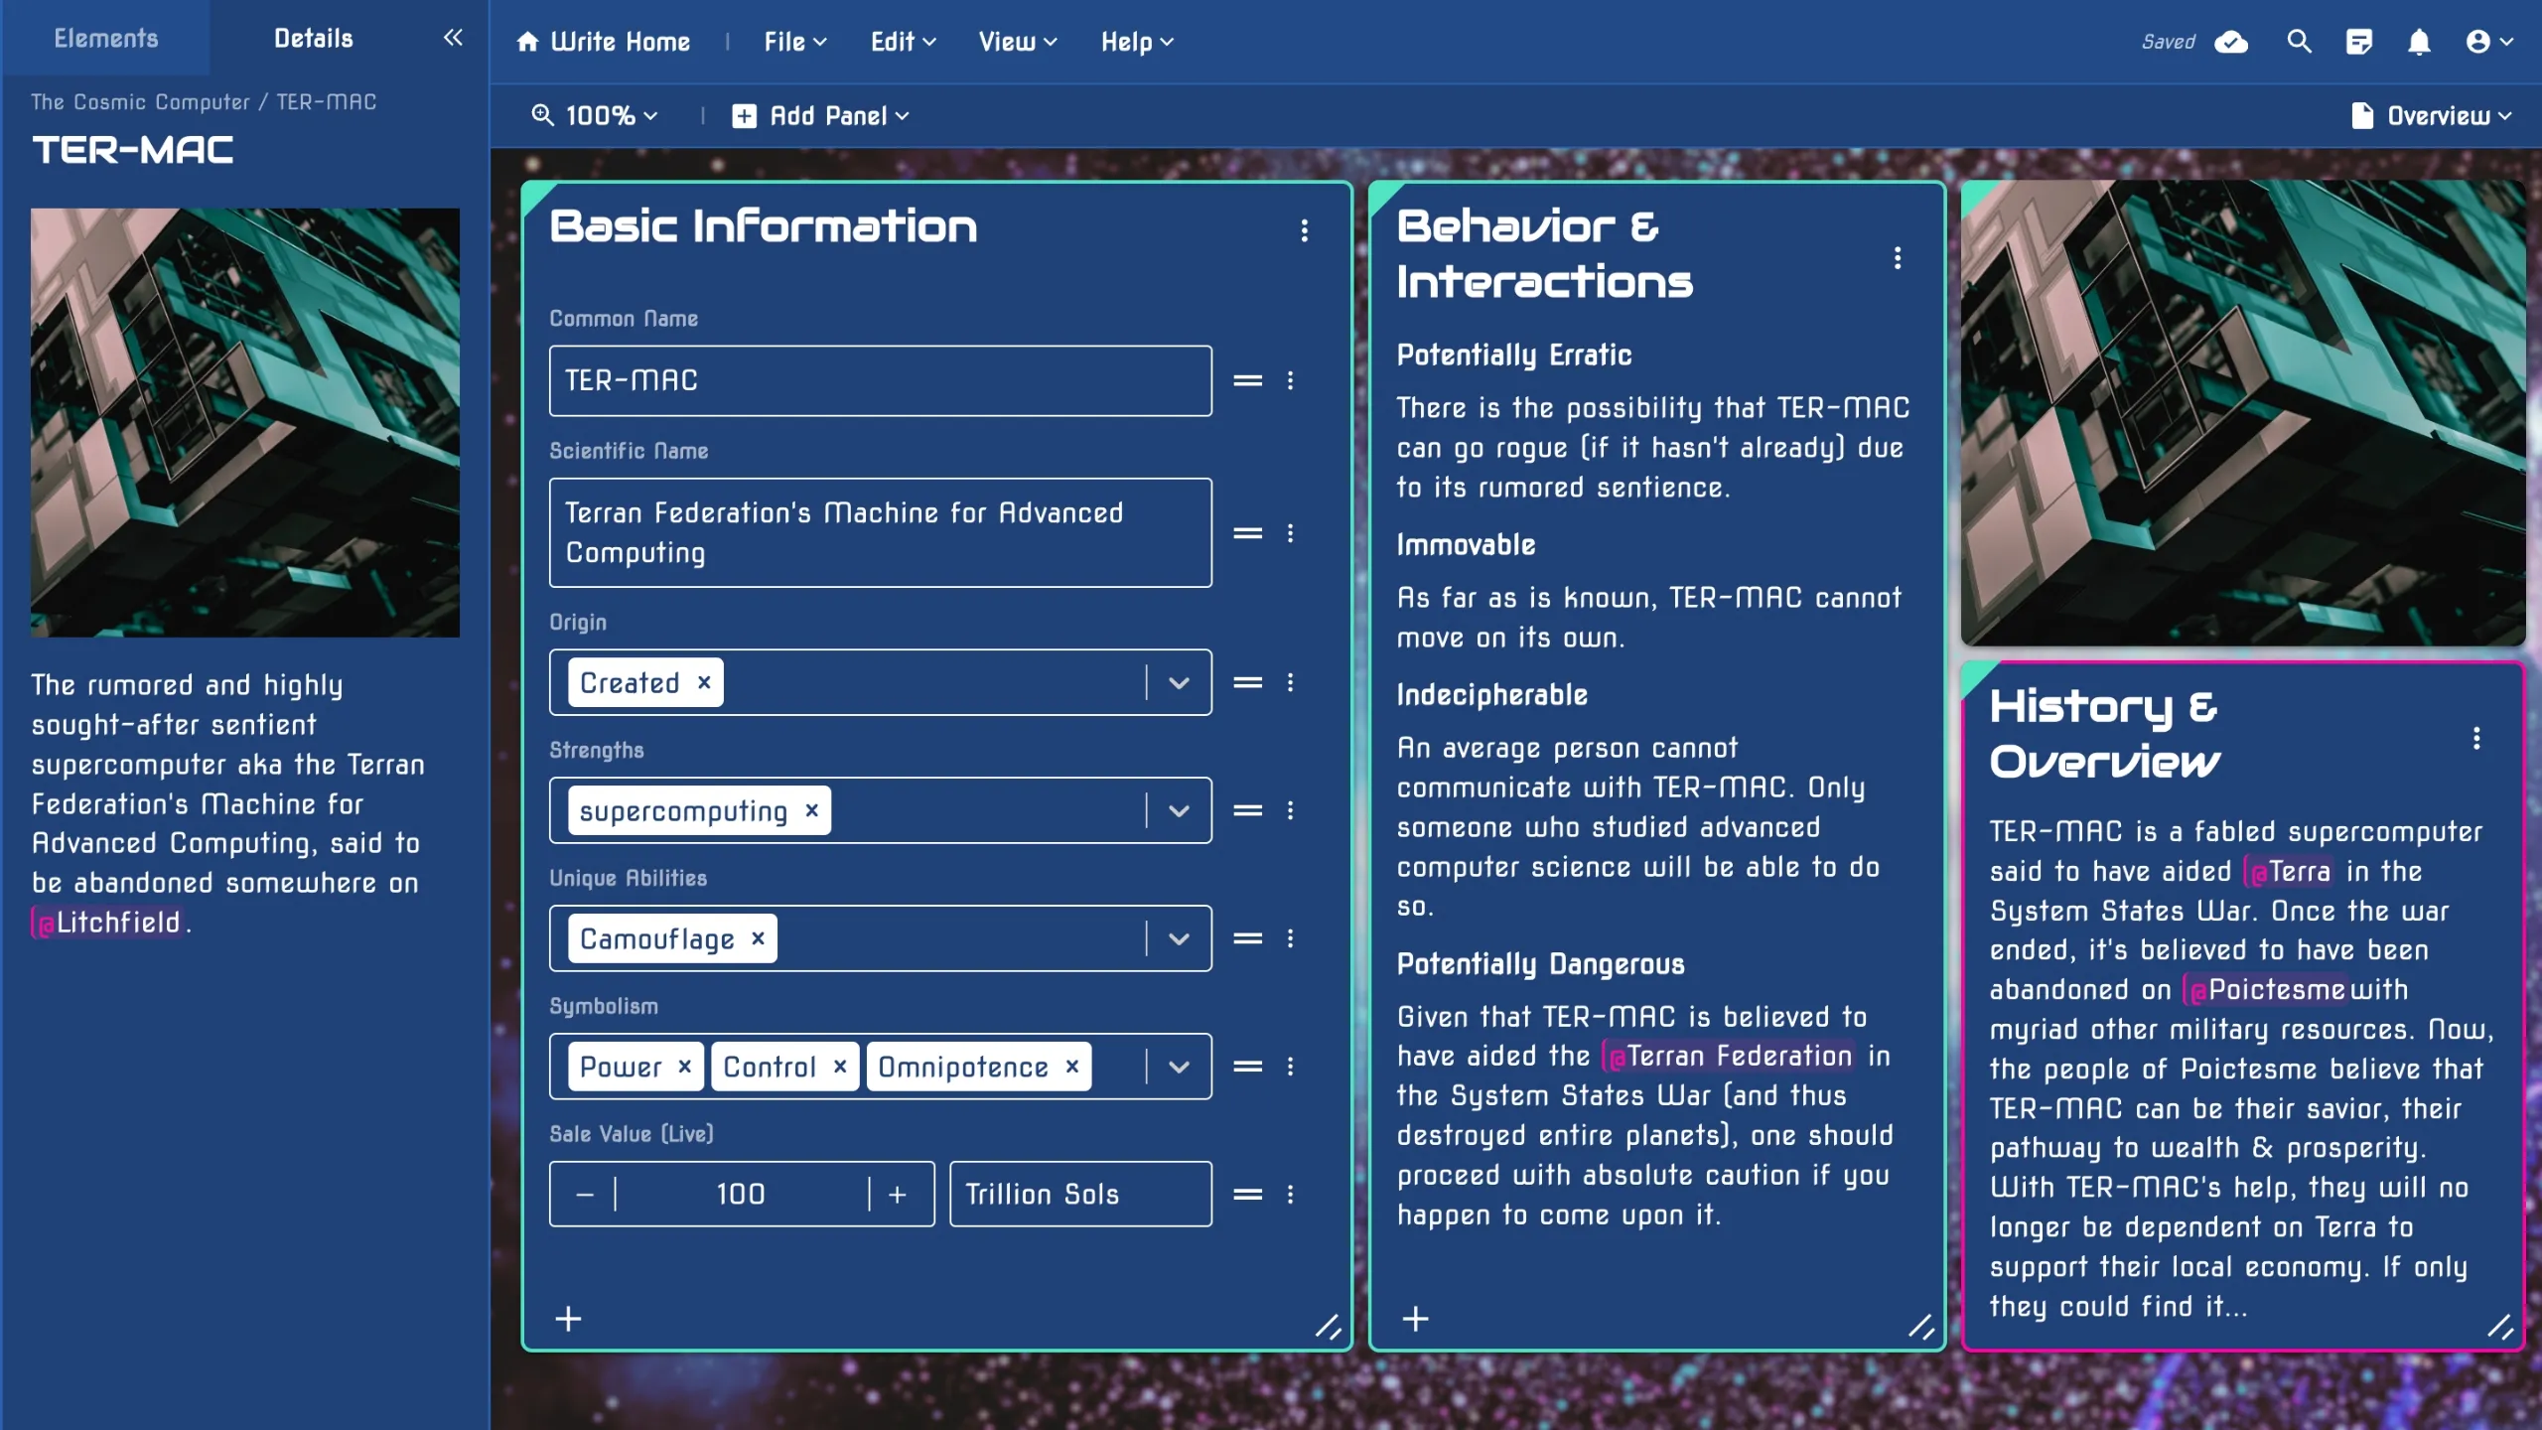Viewport: 2542px width, 1430px height.
Task: Open the notes/comments icon in header
Action: coord(2358,42)
